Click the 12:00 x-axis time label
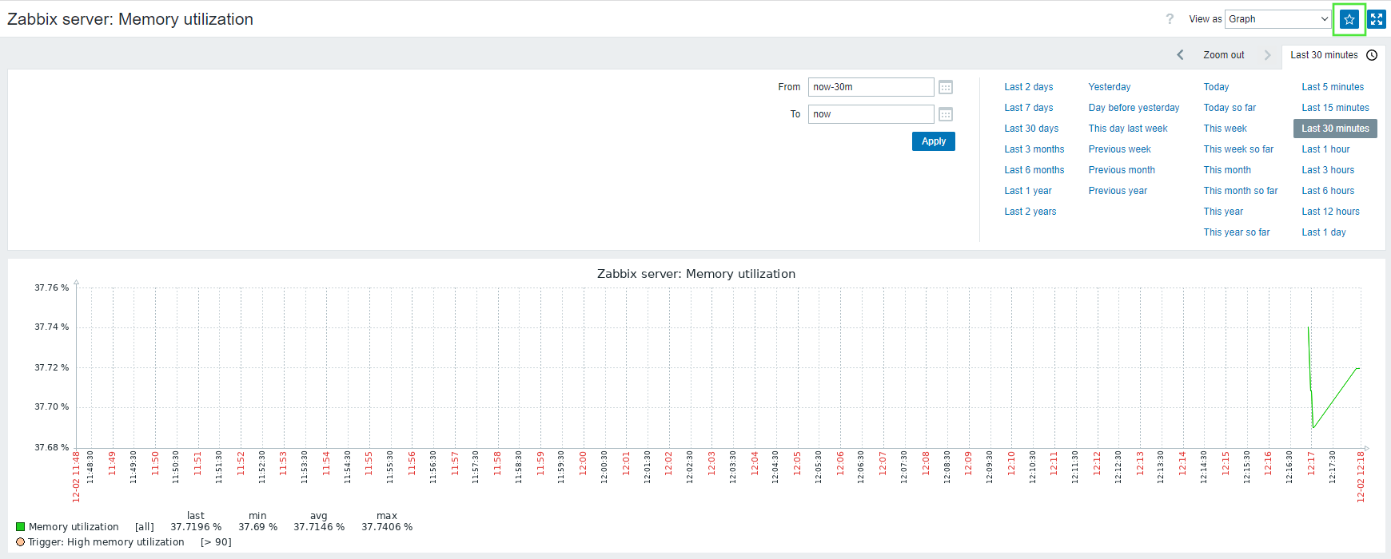This screenshot has width=1391, height=559. click(x=584, y=464)
